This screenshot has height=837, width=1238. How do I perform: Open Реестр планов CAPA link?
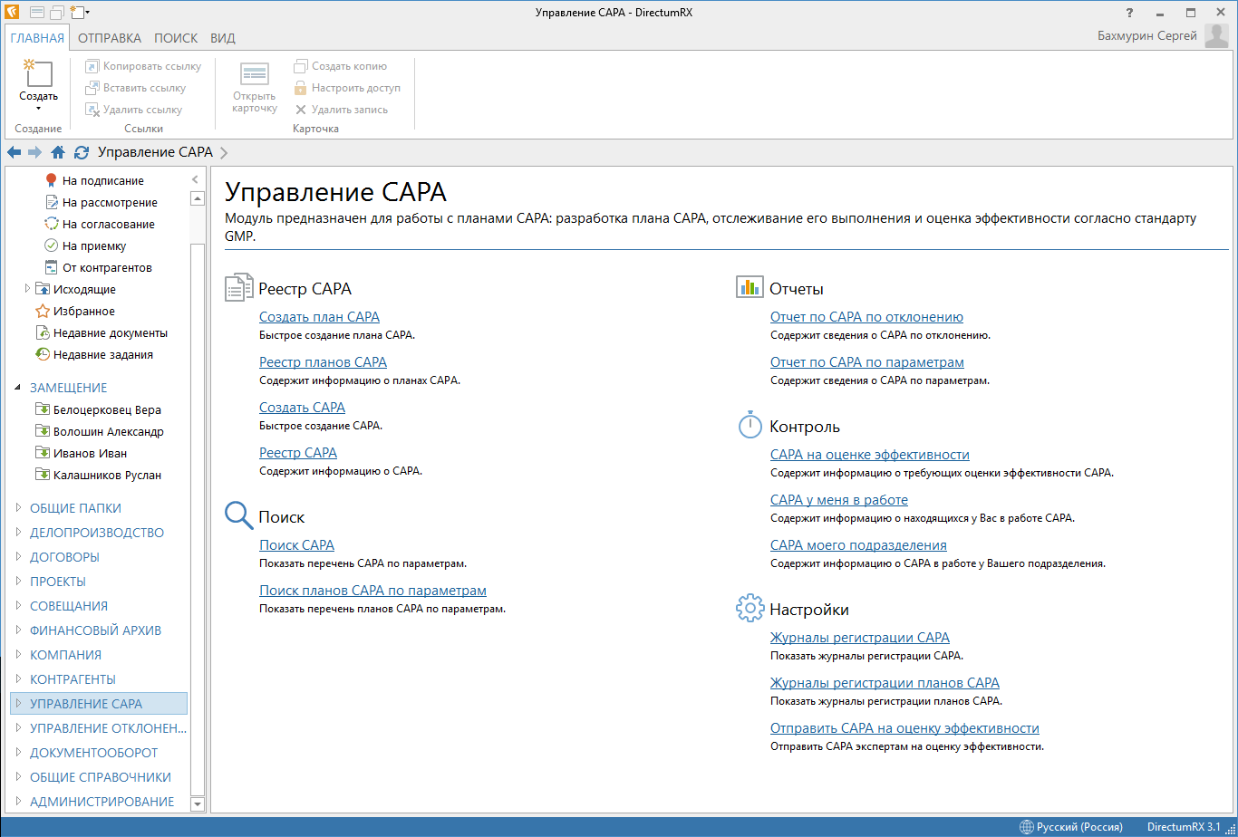pos(323,362)
